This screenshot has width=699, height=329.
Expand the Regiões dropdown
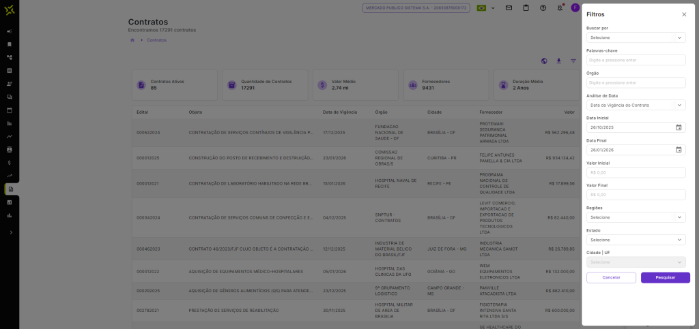[636, 217]
